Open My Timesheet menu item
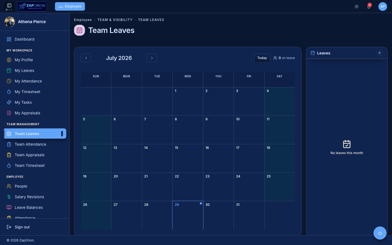This screenshot has height=245, width=392. tap(35, 92)
